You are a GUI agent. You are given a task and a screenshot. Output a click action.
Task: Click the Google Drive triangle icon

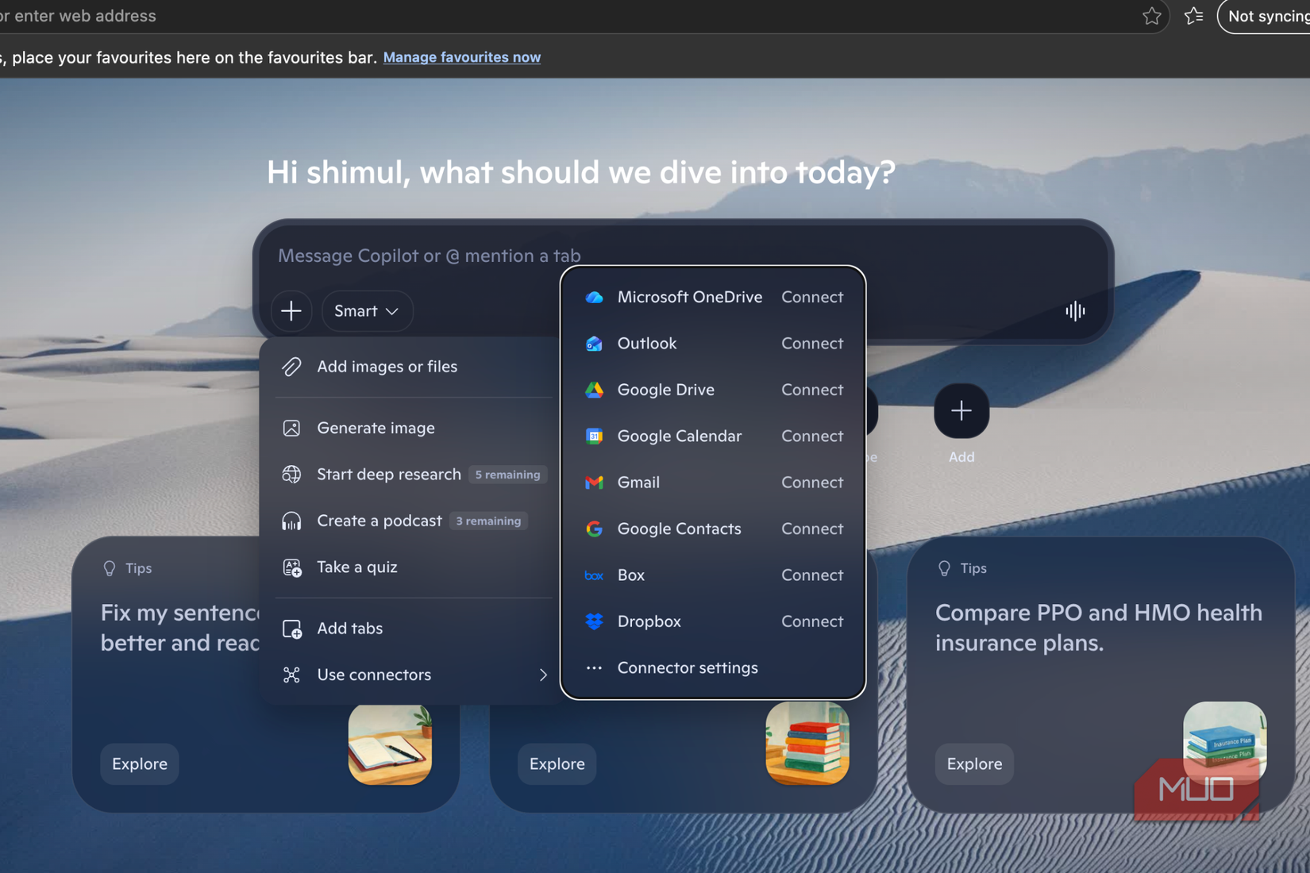594,390
